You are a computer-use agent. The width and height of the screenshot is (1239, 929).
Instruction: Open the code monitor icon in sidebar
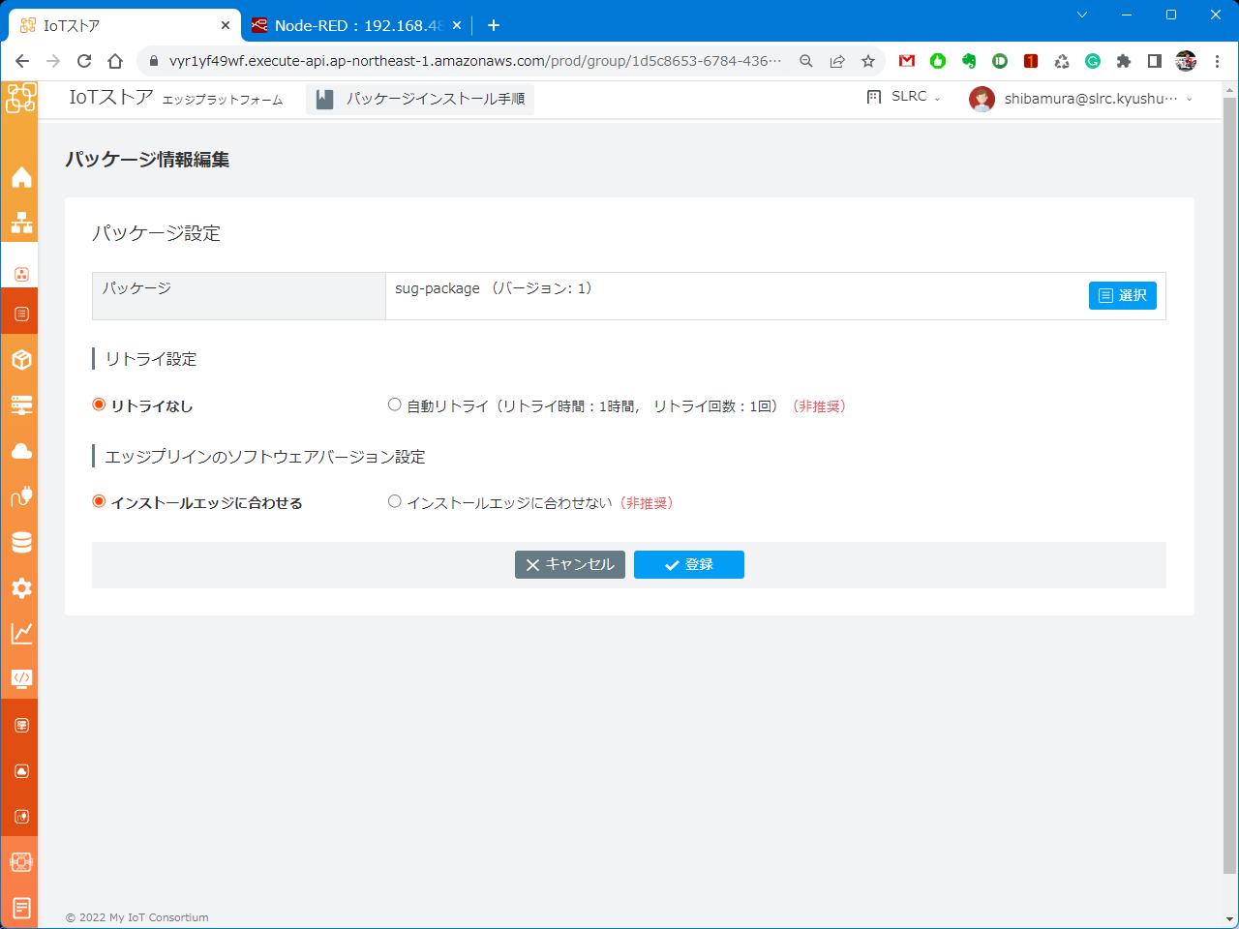[x=21, y=678]
